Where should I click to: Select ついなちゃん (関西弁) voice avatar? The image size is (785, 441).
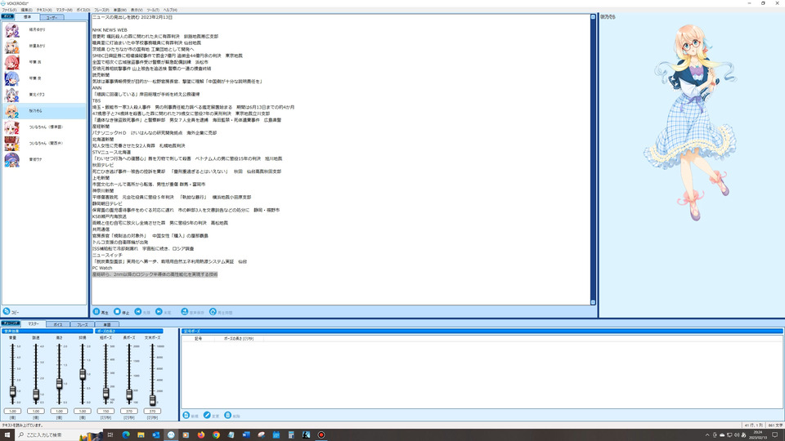[x=12, y=144]
